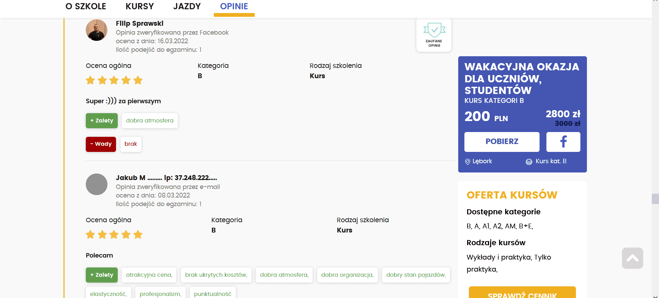
Task: Go to the JAZDY tab
Action: [x=187, y=7]
